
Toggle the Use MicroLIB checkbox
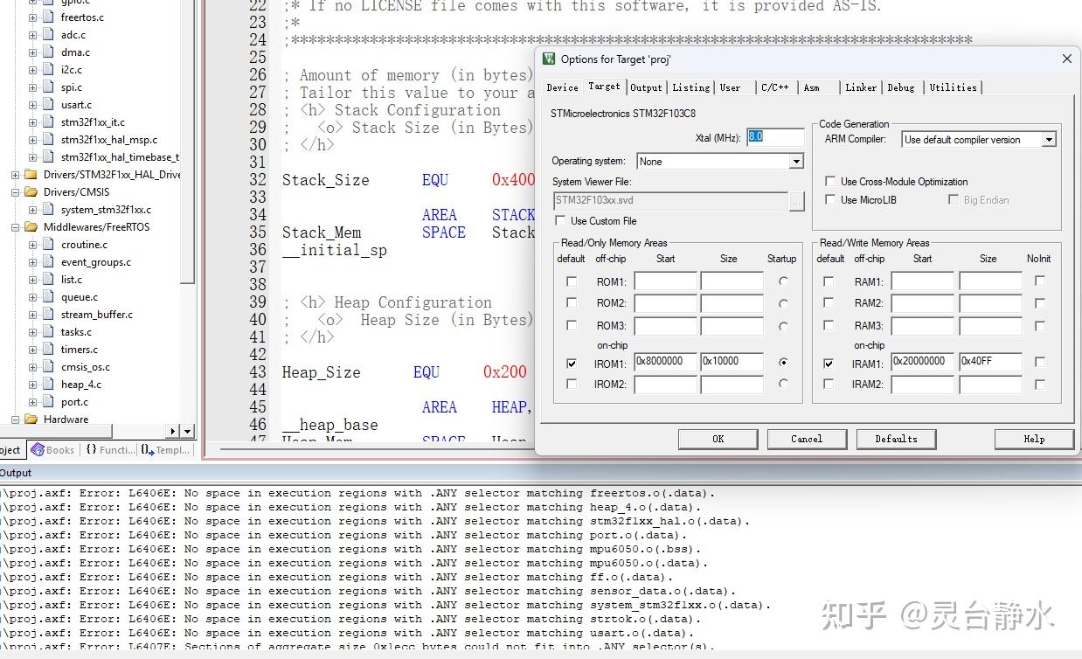tap(830, 200)
